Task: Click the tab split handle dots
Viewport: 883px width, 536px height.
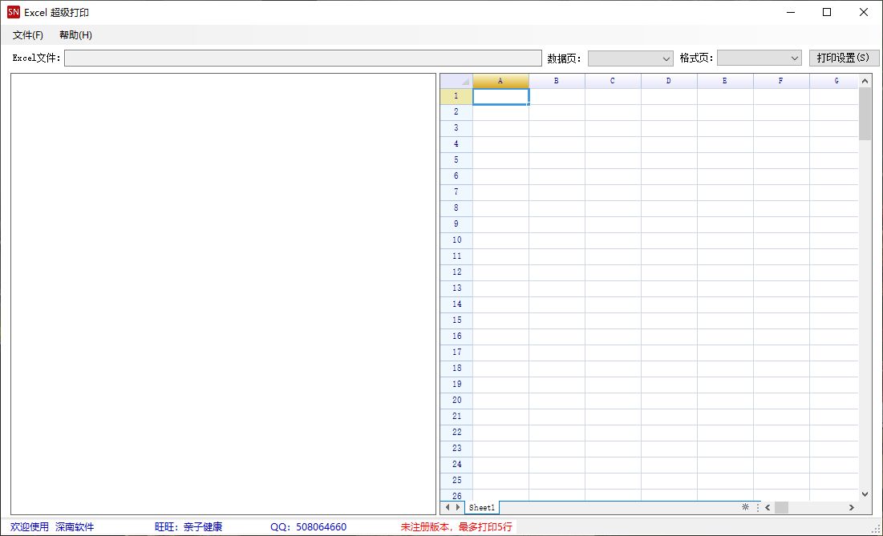Action: click(757, 507)
